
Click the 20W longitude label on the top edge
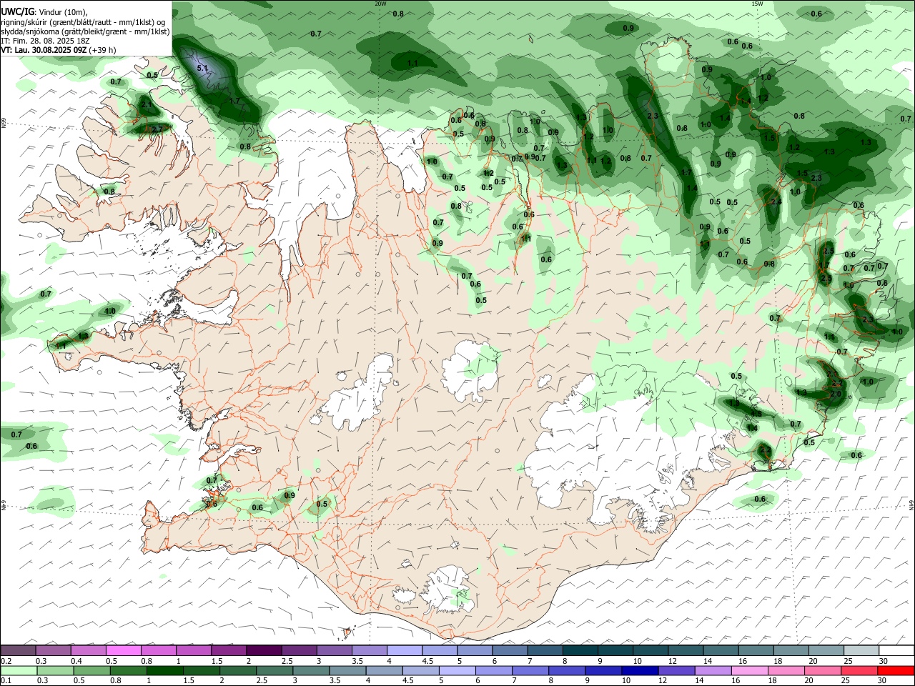coord(381,4)
